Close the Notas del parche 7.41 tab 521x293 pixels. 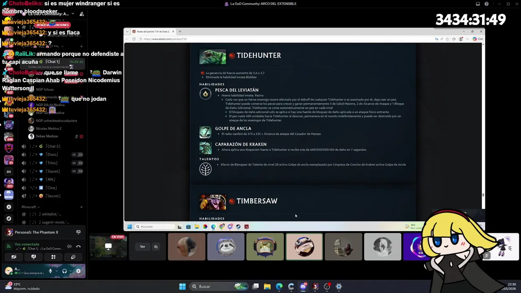[173, 31]
